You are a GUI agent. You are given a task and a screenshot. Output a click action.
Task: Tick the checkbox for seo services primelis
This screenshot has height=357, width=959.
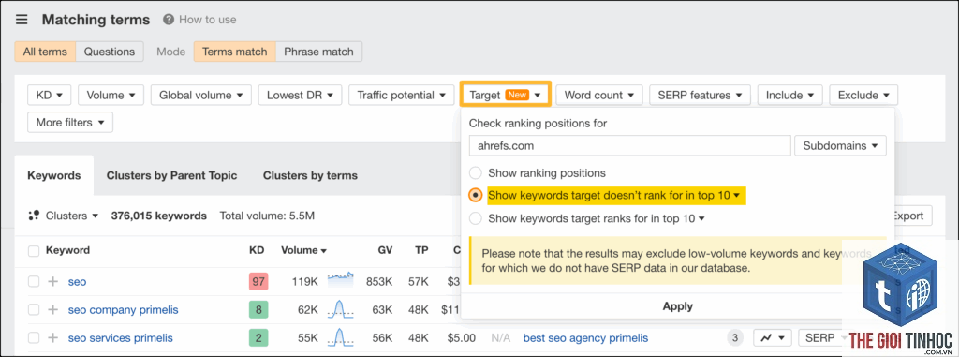tap(34, 338)
